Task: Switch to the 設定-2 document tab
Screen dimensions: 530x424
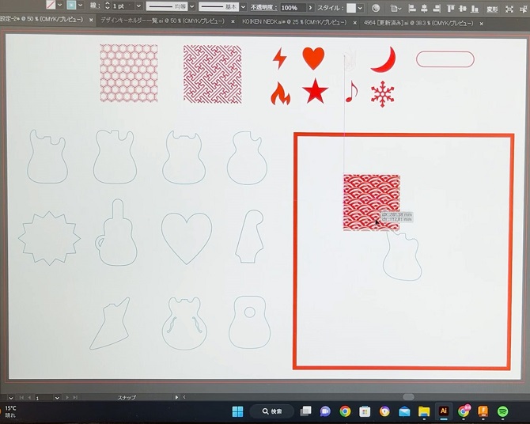Action: 42,20
